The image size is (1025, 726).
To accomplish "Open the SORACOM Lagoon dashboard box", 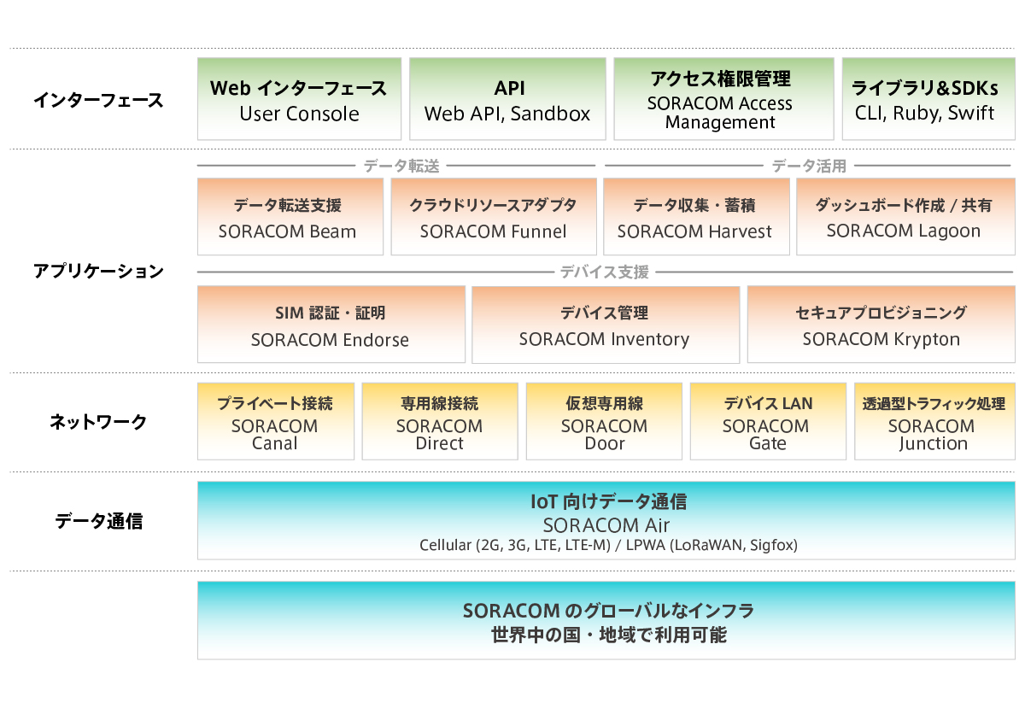I will pyautogui.click(x=906, y=216).
